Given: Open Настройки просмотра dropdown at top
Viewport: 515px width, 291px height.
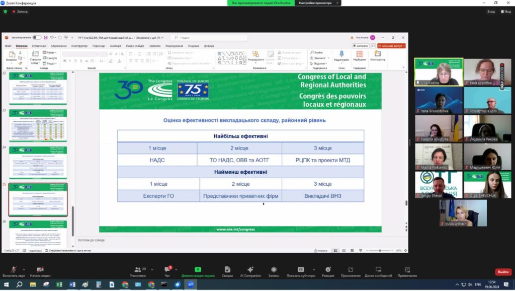Looking at the screenshot, I should pos(318,3).
